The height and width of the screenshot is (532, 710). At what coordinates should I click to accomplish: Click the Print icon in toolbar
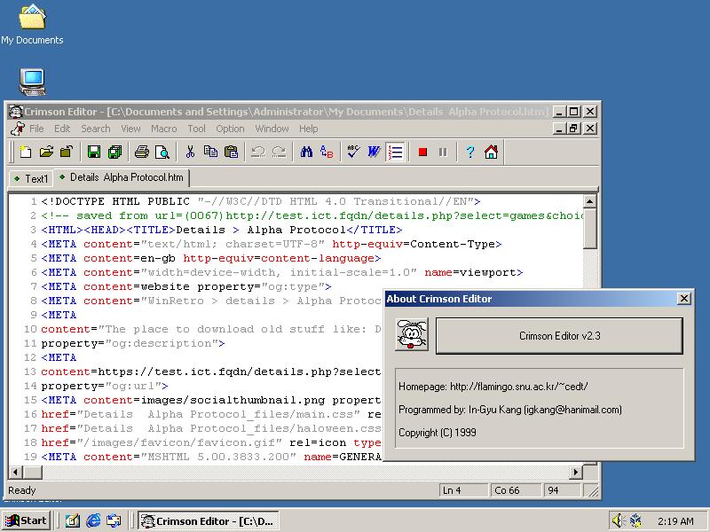coord(142,153)
